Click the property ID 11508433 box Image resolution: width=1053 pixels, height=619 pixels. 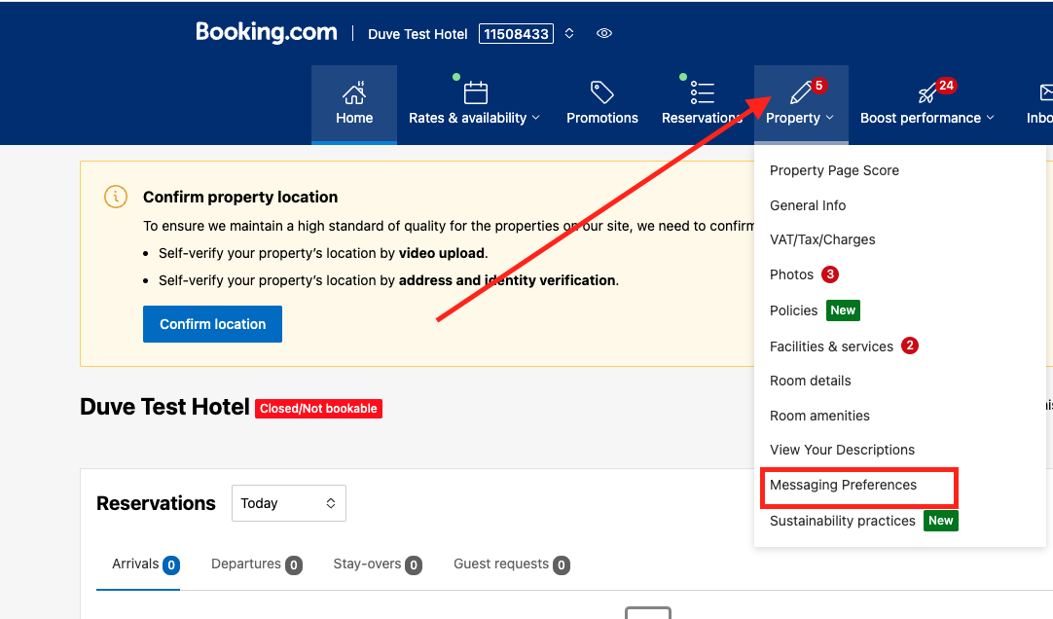coord(516,33)
